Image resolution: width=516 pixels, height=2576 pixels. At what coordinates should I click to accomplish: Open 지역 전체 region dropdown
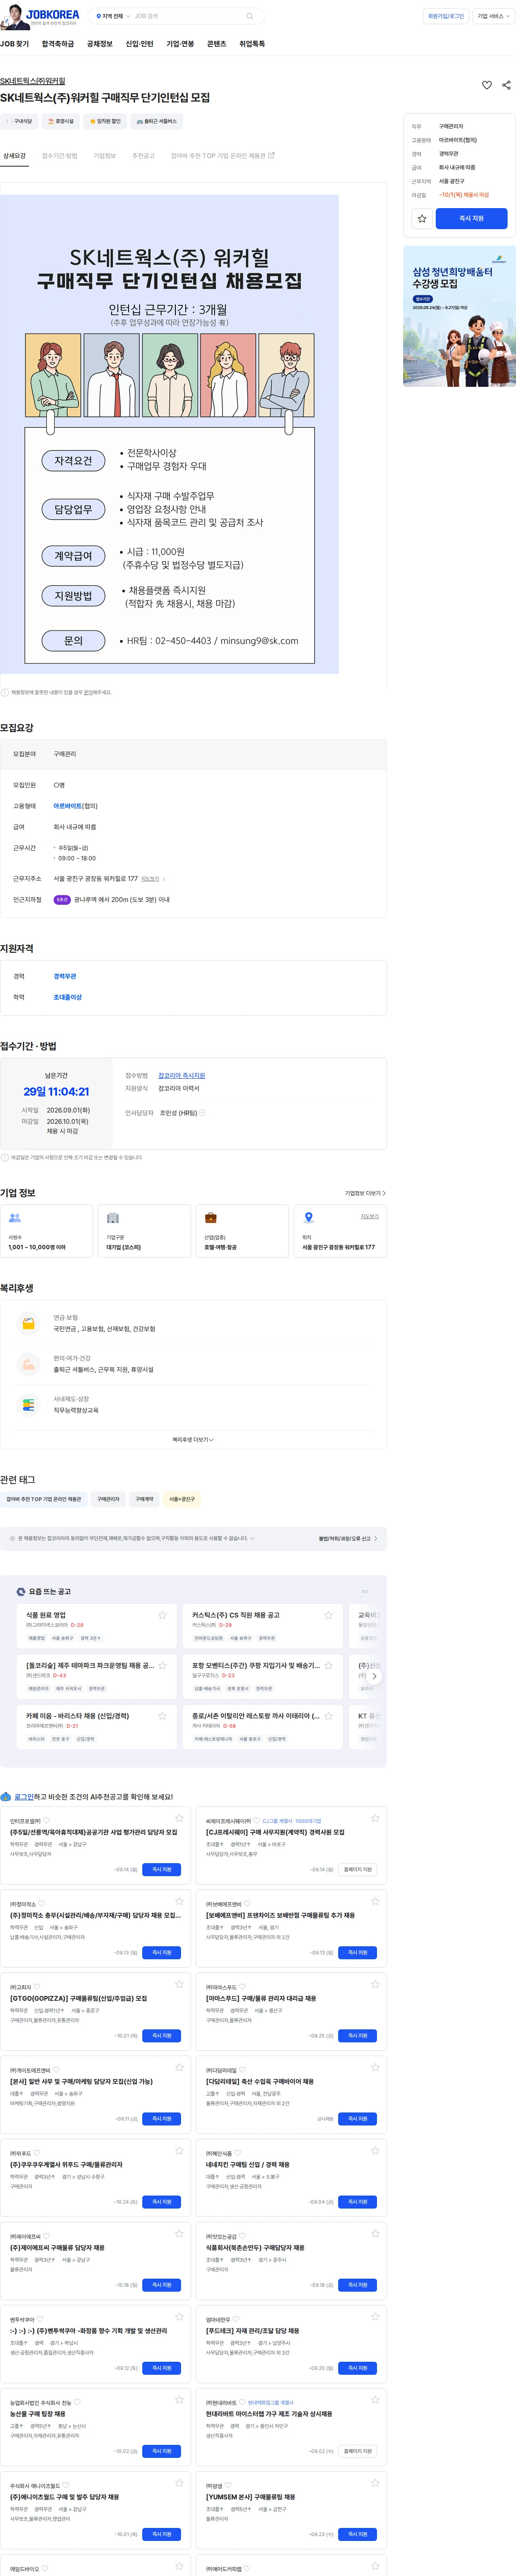(113, 16)
